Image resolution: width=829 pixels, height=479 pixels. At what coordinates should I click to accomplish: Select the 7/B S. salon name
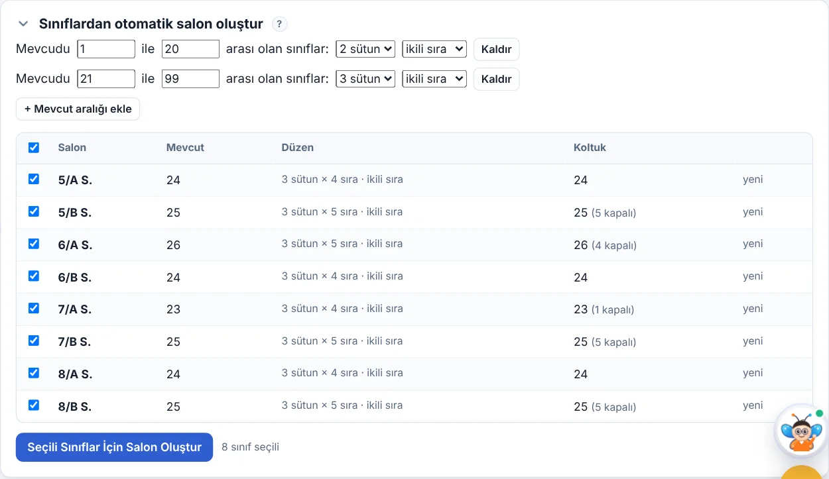click(74, 342)
